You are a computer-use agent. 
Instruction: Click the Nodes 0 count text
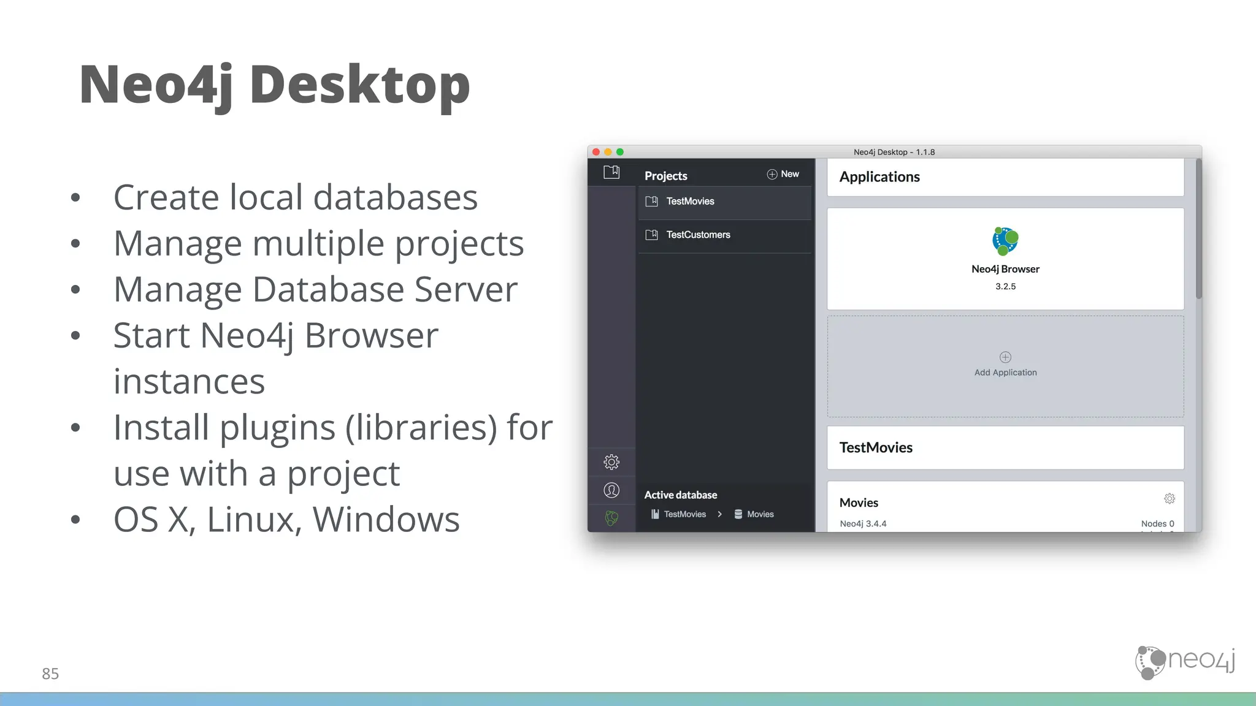(x=1157, y=524)
